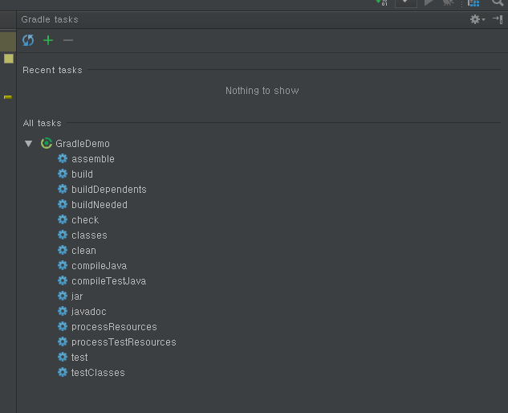Select the check task

[x=85, y=219]
